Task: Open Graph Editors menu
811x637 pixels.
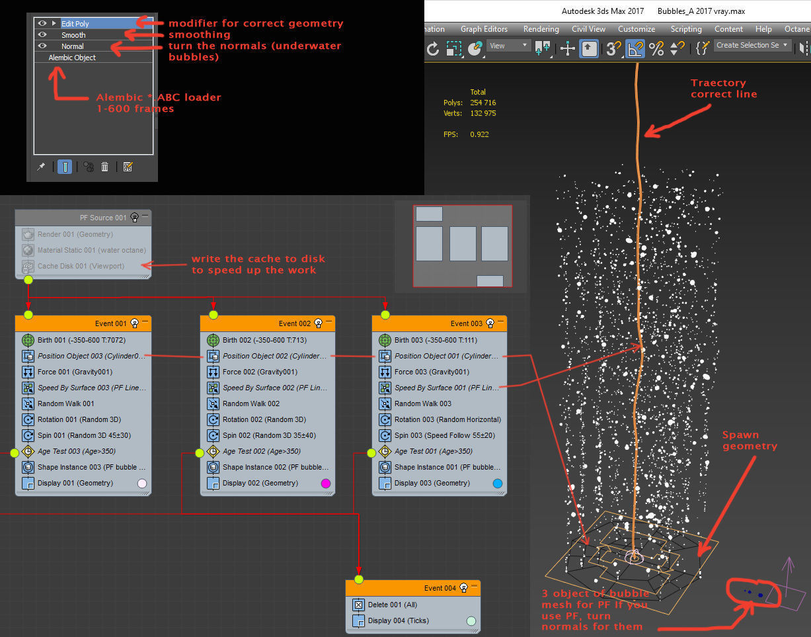Action: click(x=484, y=29)
